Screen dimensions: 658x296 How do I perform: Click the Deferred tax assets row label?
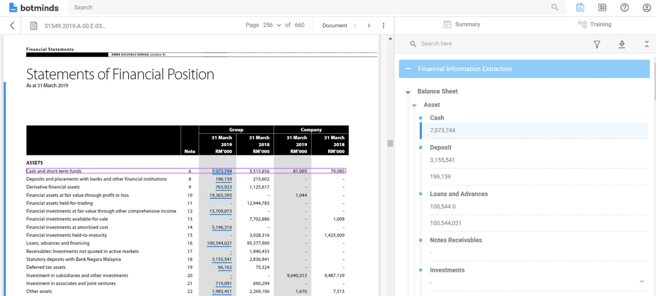[46, 267]
